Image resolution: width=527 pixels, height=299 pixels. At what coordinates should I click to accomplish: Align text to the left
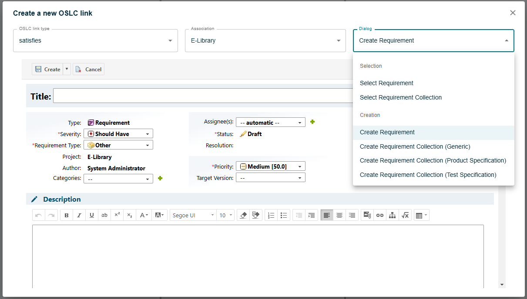[327, 215]
